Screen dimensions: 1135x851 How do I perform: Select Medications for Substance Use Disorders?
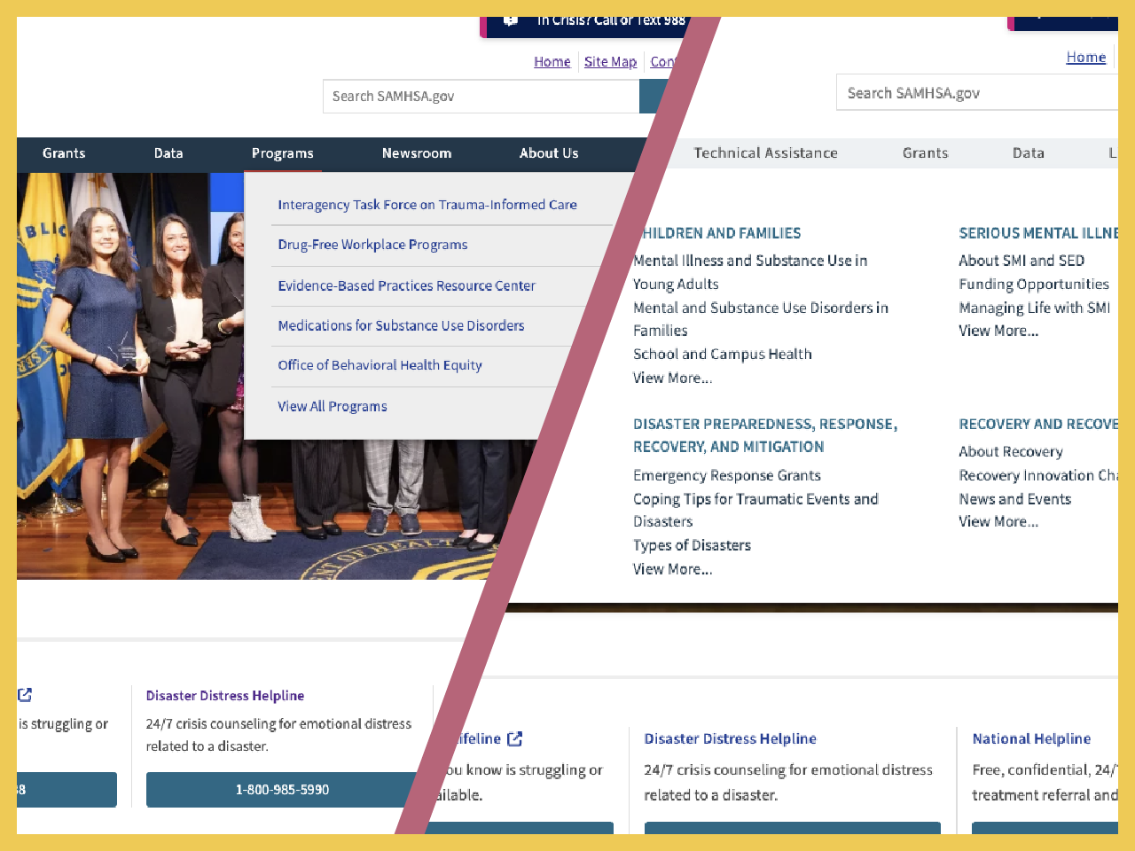coord(401,325)
